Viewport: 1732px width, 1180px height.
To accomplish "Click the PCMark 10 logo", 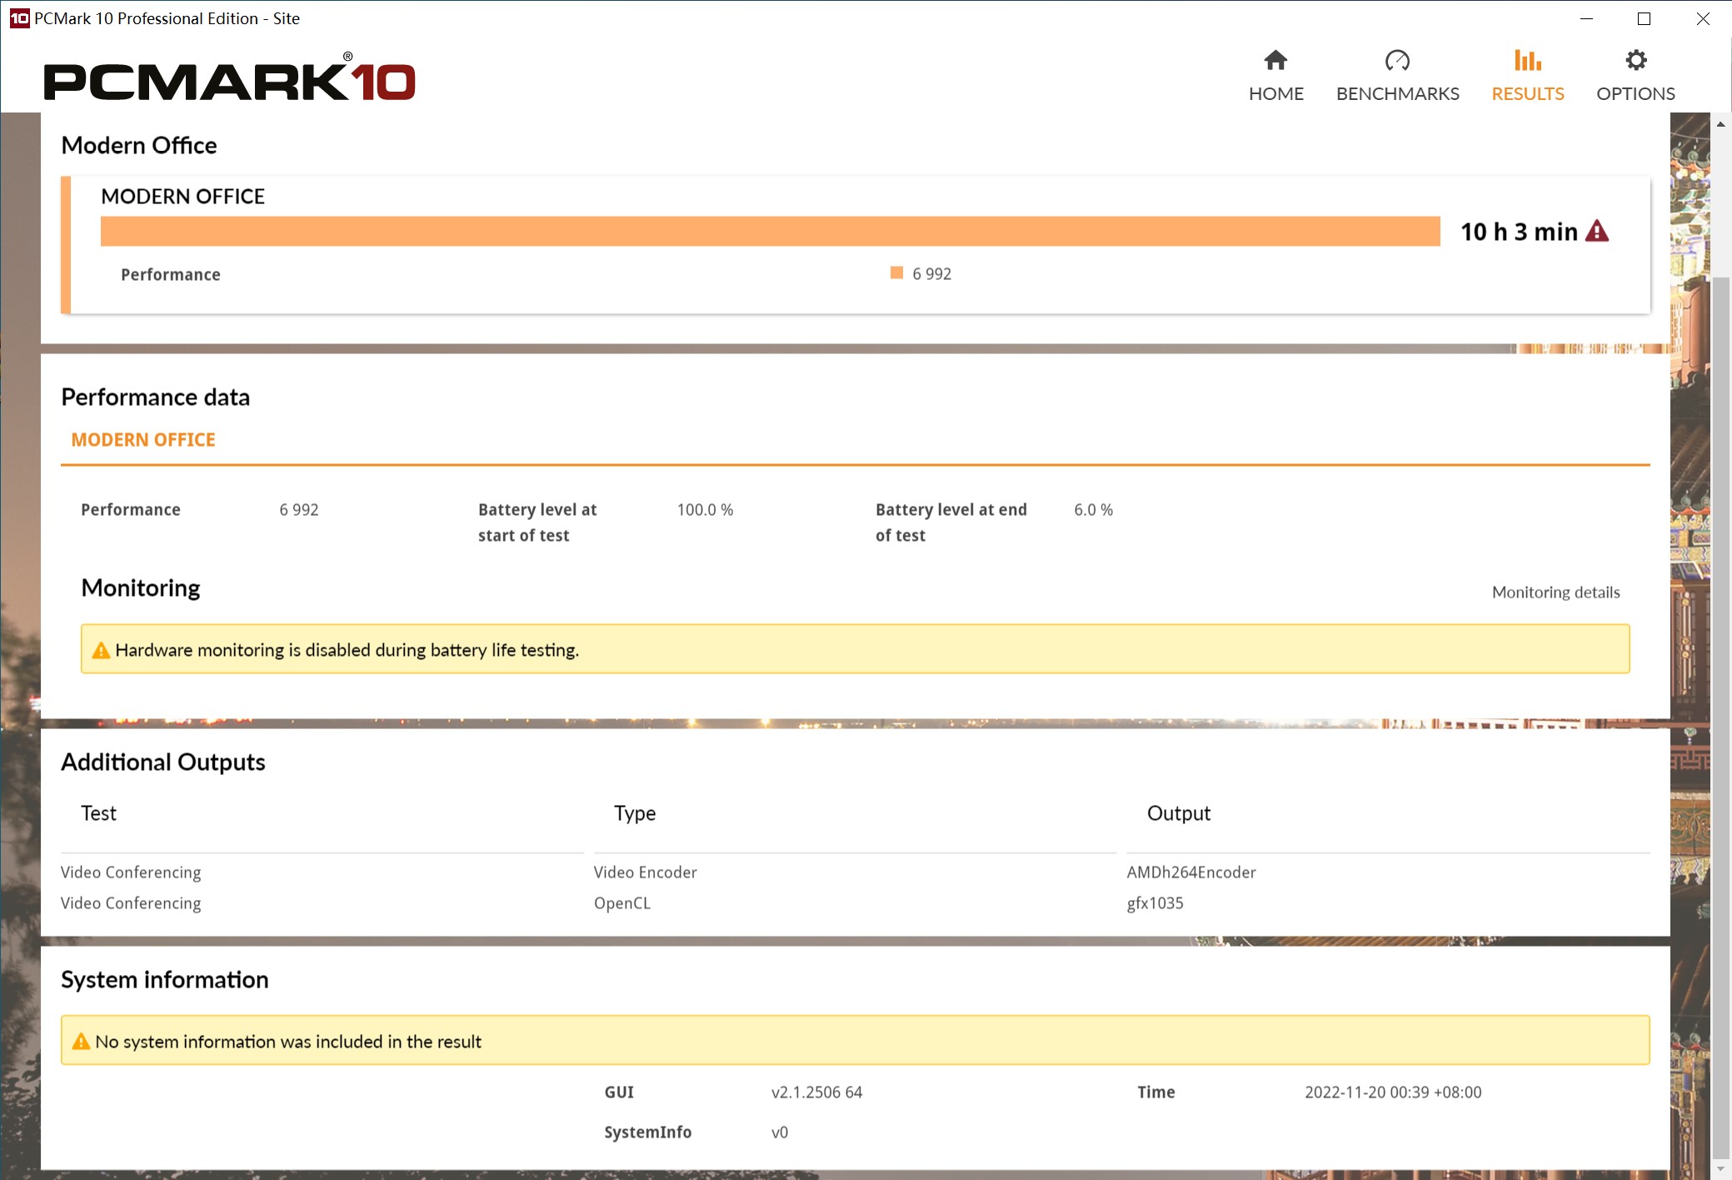I will (x=230, y=81).
